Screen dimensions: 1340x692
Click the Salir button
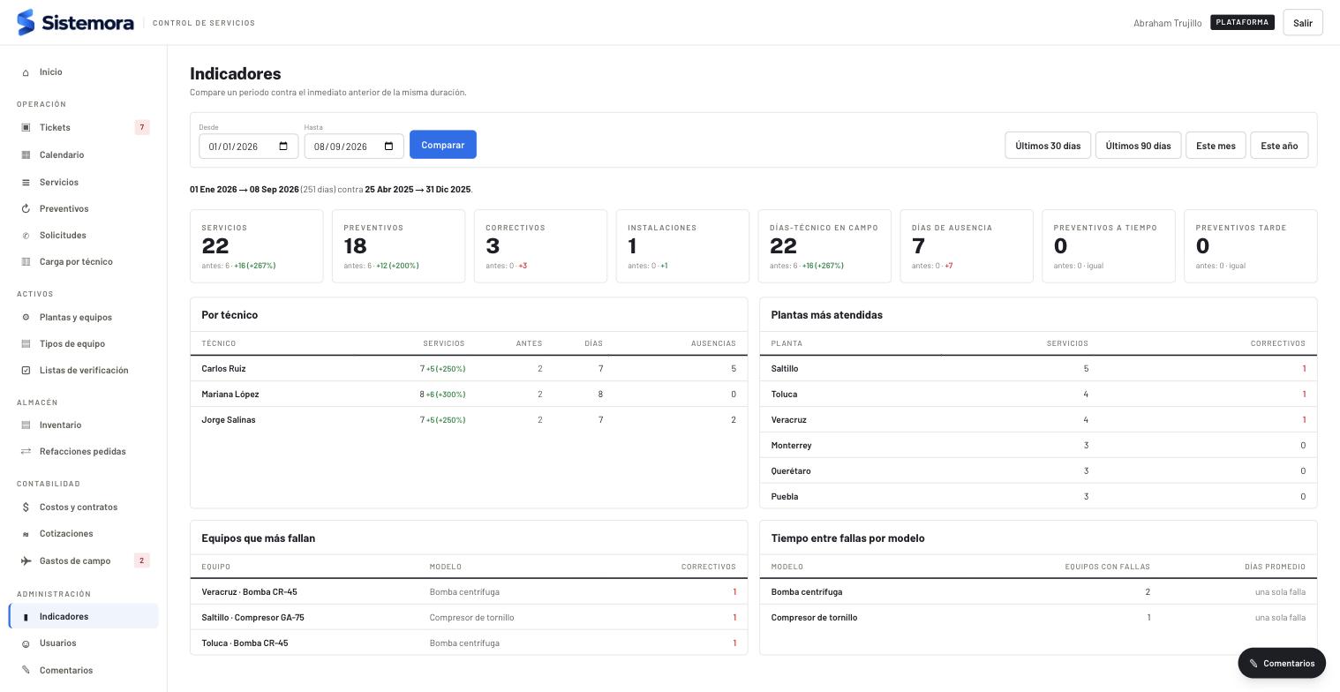click(1303, 23)
